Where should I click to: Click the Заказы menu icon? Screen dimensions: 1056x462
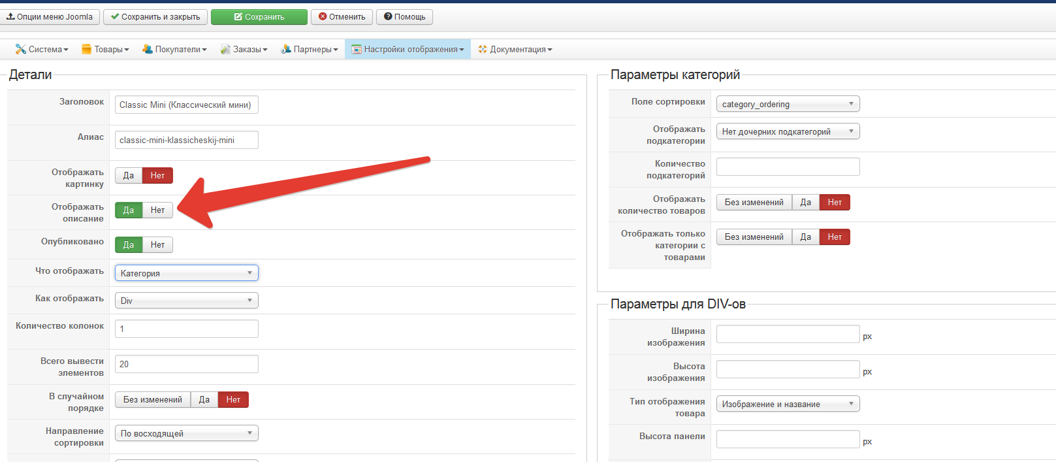225,49
